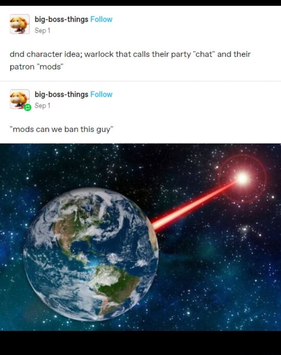The width and height of the screenshot is (281, 355).
Task: Click the green reblog badge icon
Action: click(28, 108)
